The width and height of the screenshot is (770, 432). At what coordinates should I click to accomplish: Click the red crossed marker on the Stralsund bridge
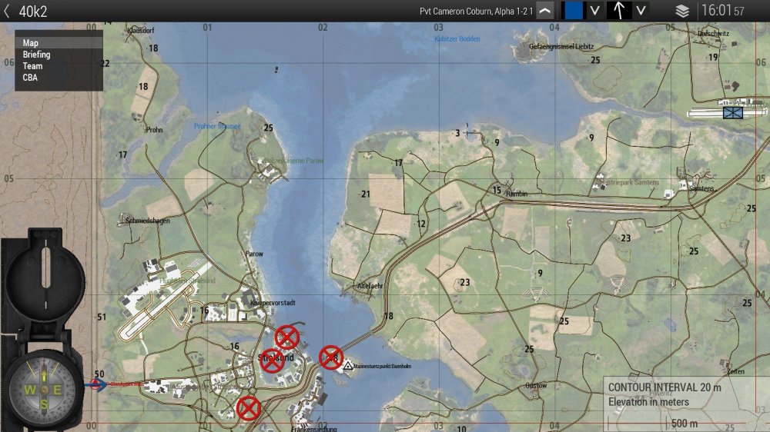pyautogui.click(x=331, y=357)
